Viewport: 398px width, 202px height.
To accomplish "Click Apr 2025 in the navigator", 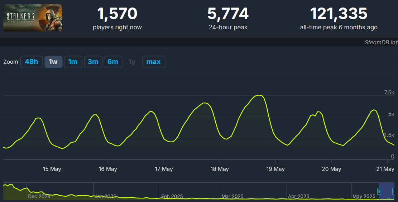I will click(298, 196).
